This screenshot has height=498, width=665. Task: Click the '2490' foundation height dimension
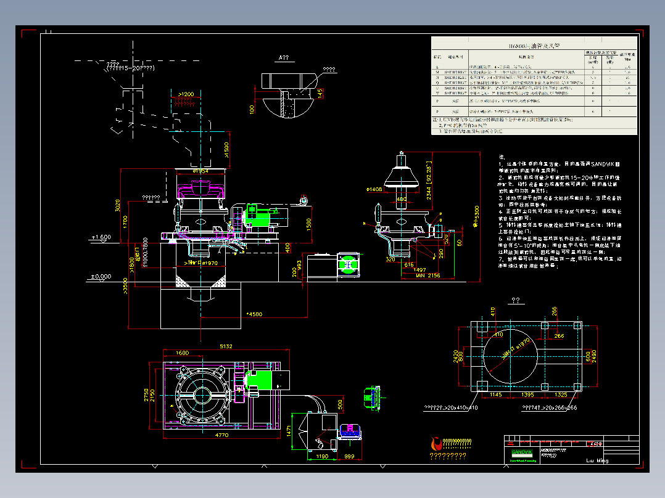[594, 356]
